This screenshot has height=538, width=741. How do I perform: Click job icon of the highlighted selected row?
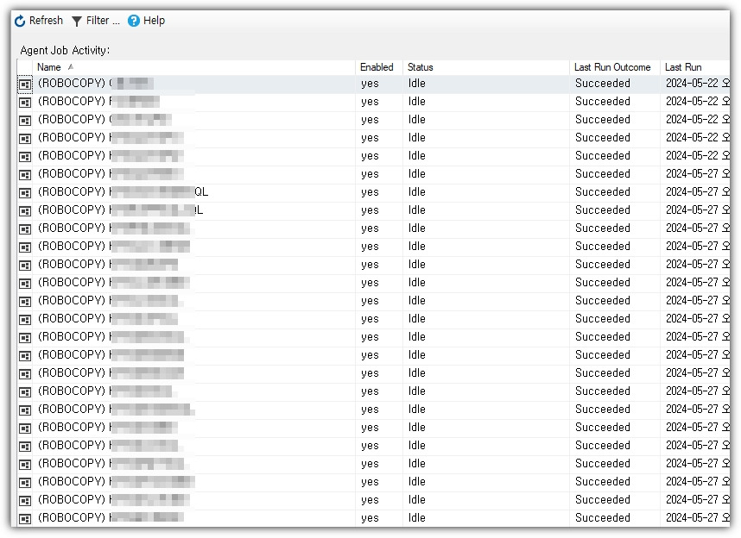[x=25, y=84]
